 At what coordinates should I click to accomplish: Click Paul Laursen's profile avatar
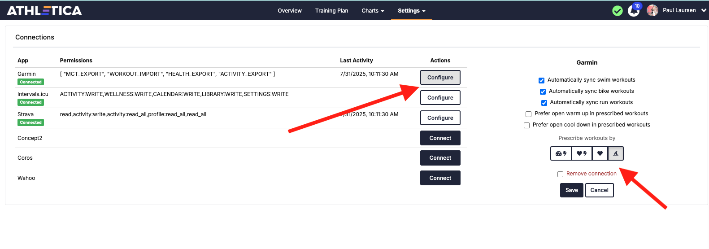tap(652, 10)
